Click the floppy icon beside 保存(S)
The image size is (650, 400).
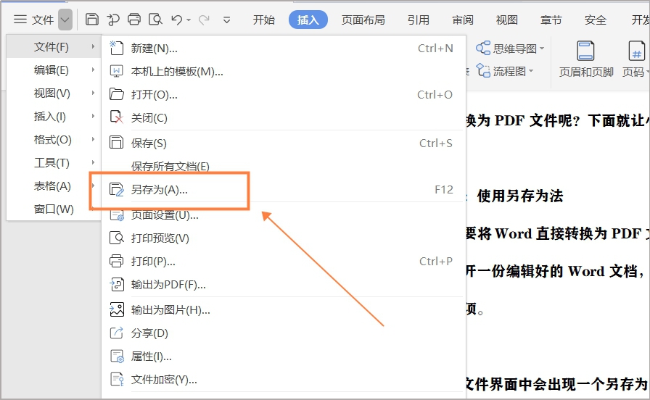pyautogui.click(x=117, y=143)
